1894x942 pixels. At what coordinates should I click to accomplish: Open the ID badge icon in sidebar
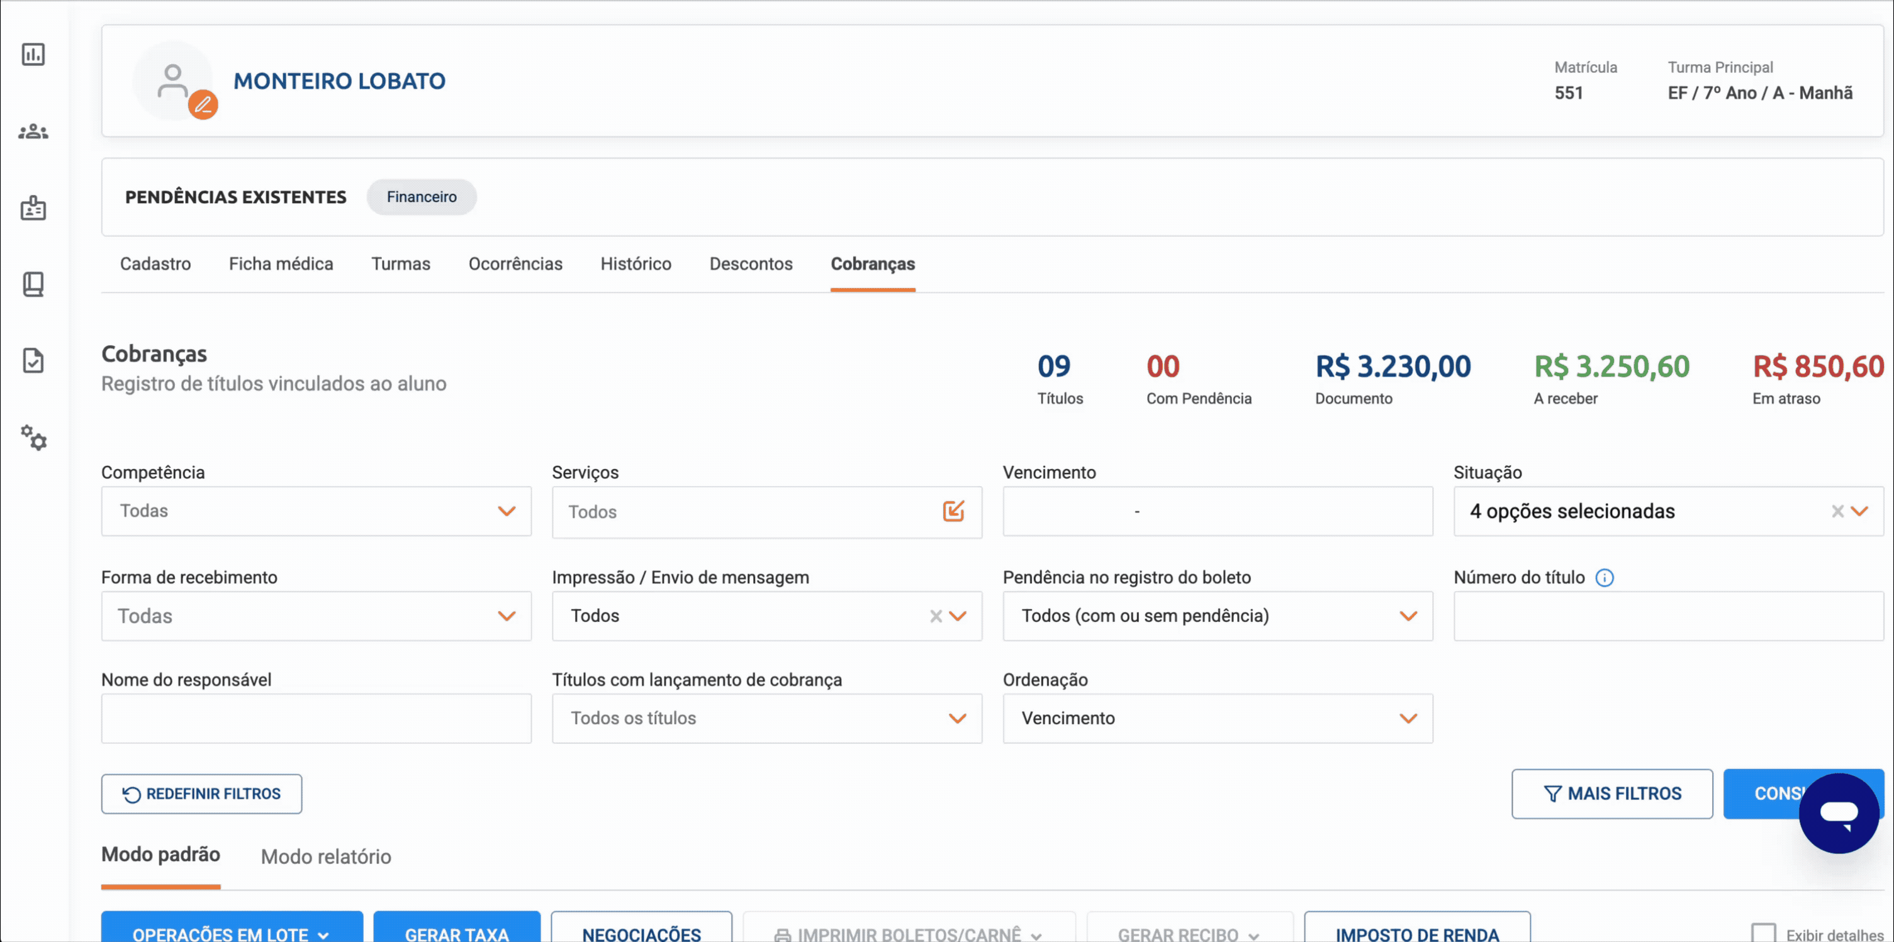[33, 208]
